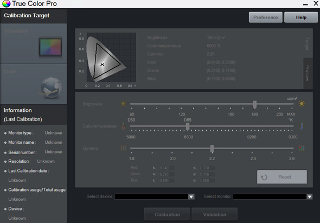
Task: Click the Blue y value field 0.060
Action: (x=207, y=181)
